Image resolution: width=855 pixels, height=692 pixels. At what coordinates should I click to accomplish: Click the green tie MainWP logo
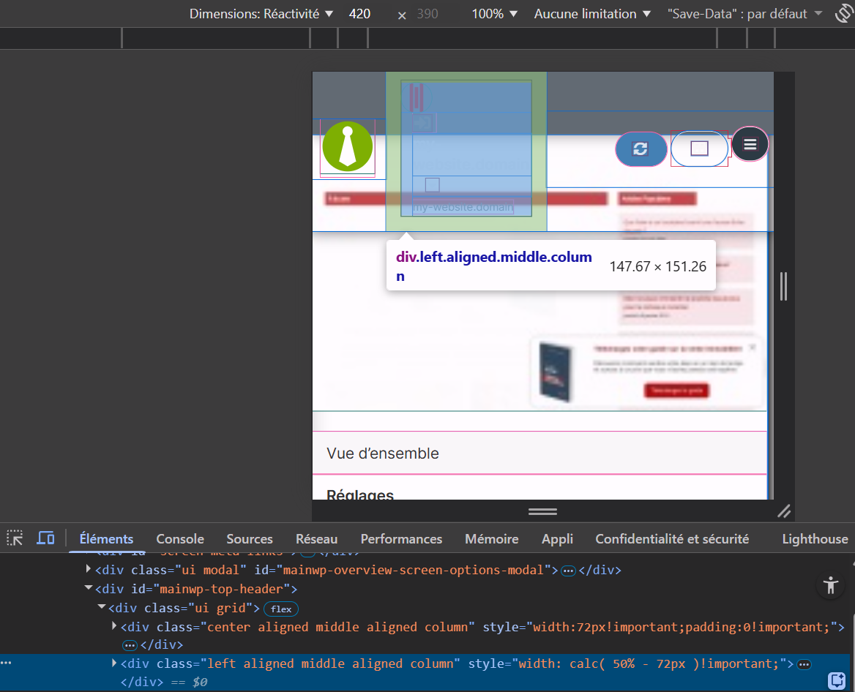coord(348,146)
